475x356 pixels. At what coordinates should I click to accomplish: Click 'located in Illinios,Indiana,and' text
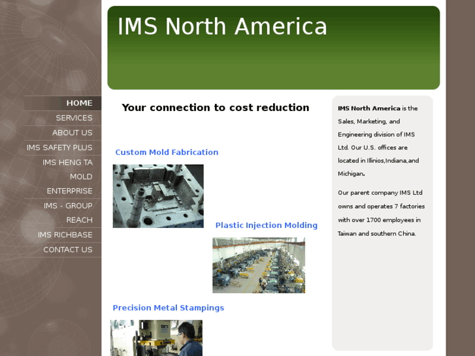click(378, 161)
